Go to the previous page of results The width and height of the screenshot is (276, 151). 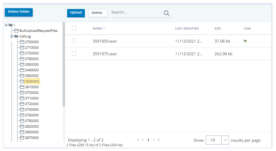pyautogui.click(x=143, y=140)
